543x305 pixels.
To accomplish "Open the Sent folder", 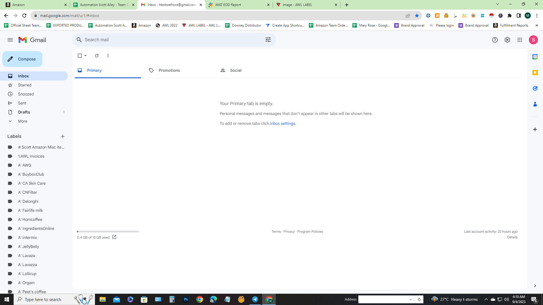I will [x=34, y=103].
